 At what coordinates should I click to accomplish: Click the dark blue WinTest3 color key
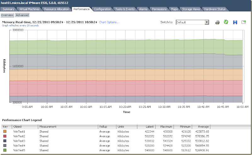click(5, 141)
